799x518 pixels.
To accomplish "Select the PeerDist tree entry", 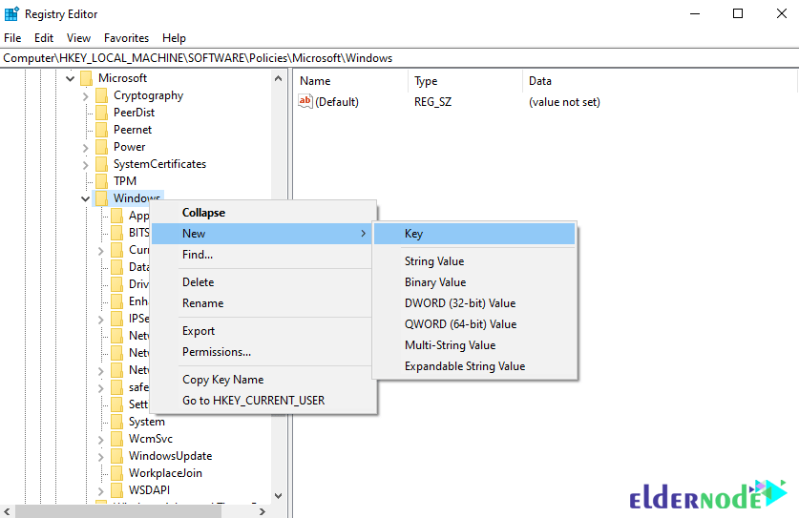I will tap(134, 113).
